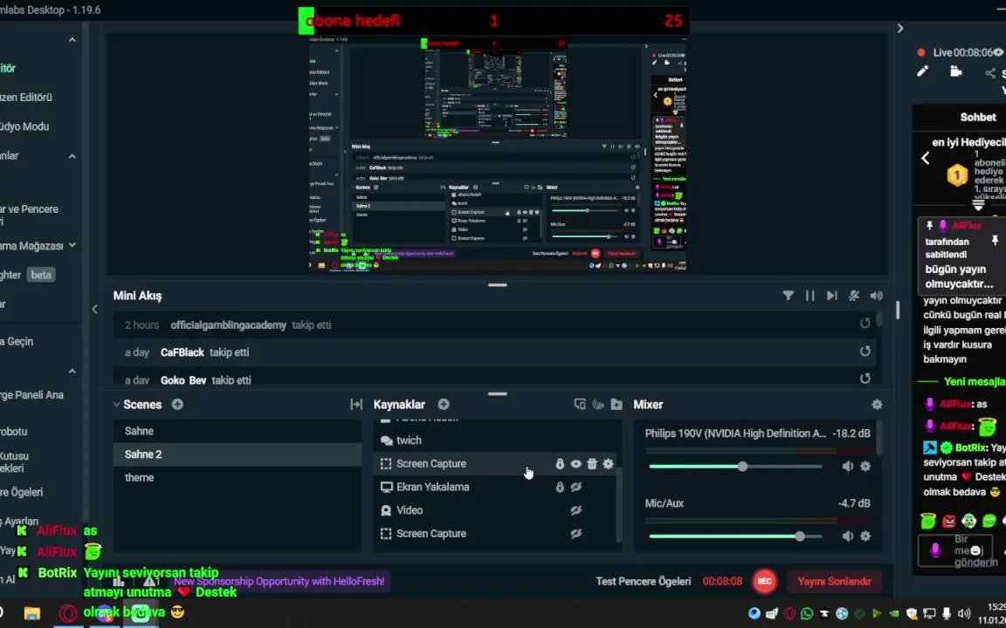Expand the gift leaderboard pull-down handle
1006x628 pixels.
tap(978, 205)
